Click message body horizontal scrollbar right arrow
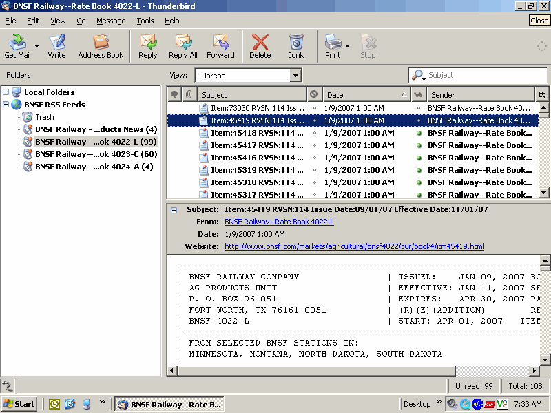551x413 pixels. (534, 370)
